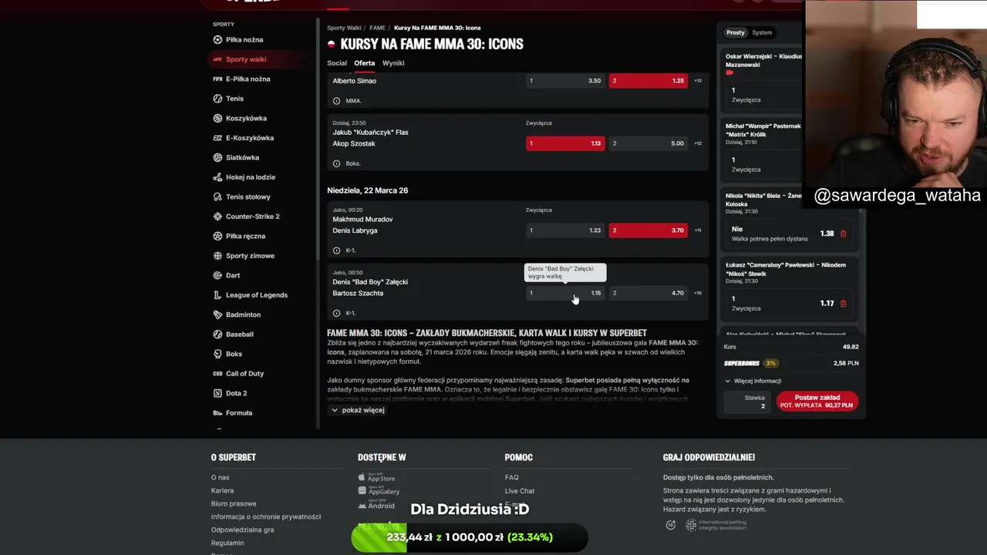Click the Call of Duty icon
Viewport: 987px width, 555px height.
click(x=217, y=374)
